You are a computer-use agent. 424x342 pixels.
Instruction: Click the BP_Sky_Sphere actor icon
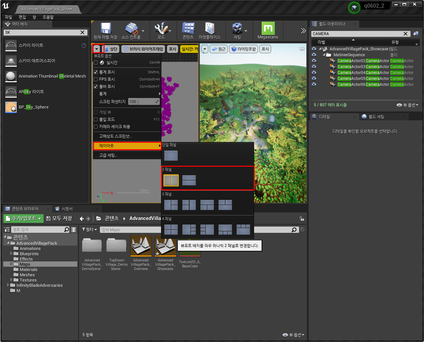[11, 107]
